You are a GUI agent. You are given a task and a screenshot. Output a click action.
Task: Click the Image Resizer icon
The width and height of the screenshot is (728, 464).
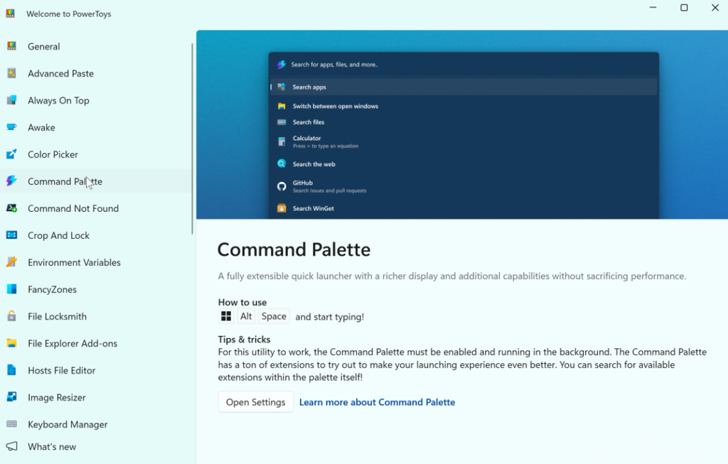point(11,397)
